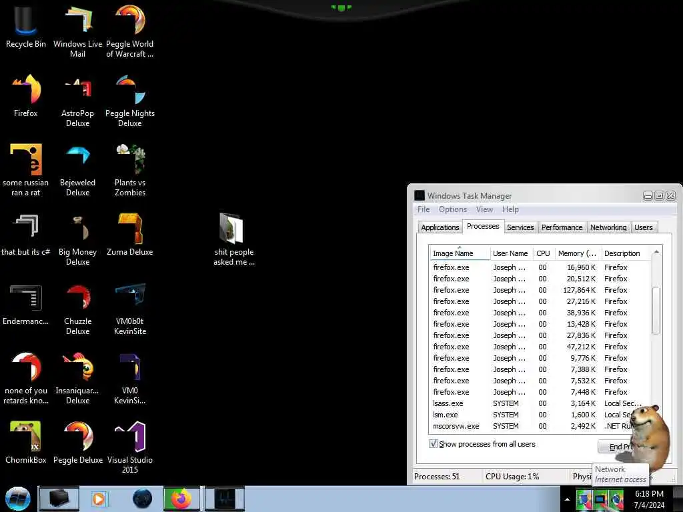The width and height of the screenshot is (683, 512).
Task: Click the black folder taskbar button
Action: click(59, 499)
